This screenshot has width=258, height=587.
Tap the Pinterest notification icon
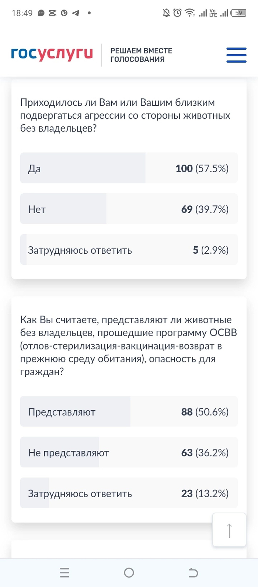click(x=64, y=13)
